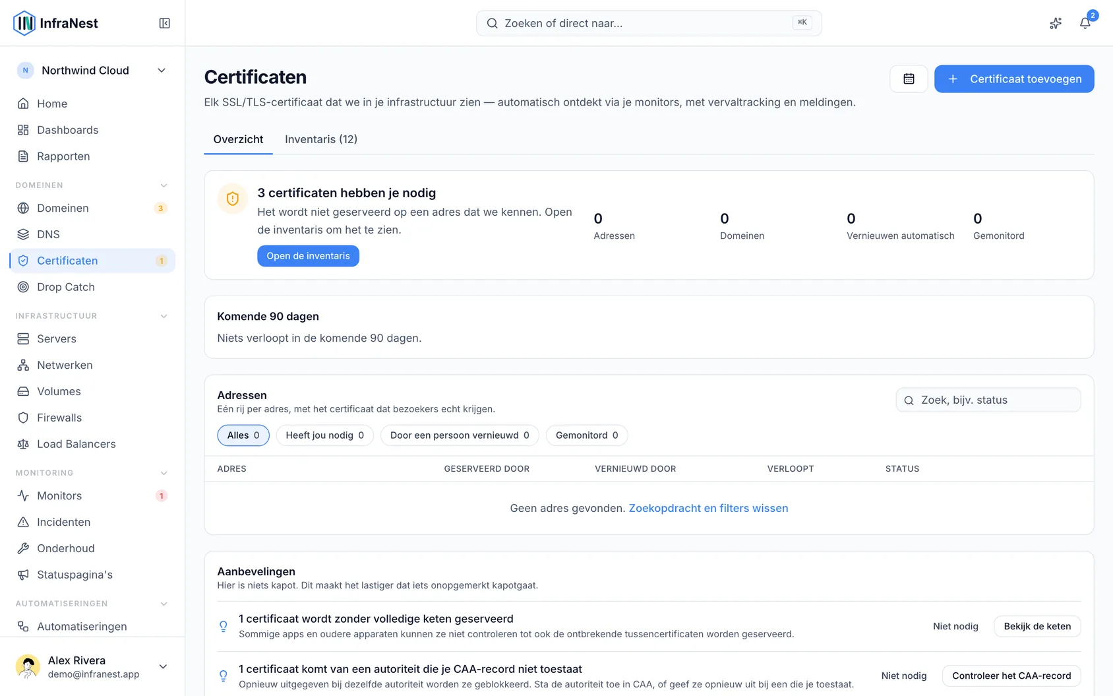Focus the global search field
Viewport: 1113px width, 696px height.
649,23
